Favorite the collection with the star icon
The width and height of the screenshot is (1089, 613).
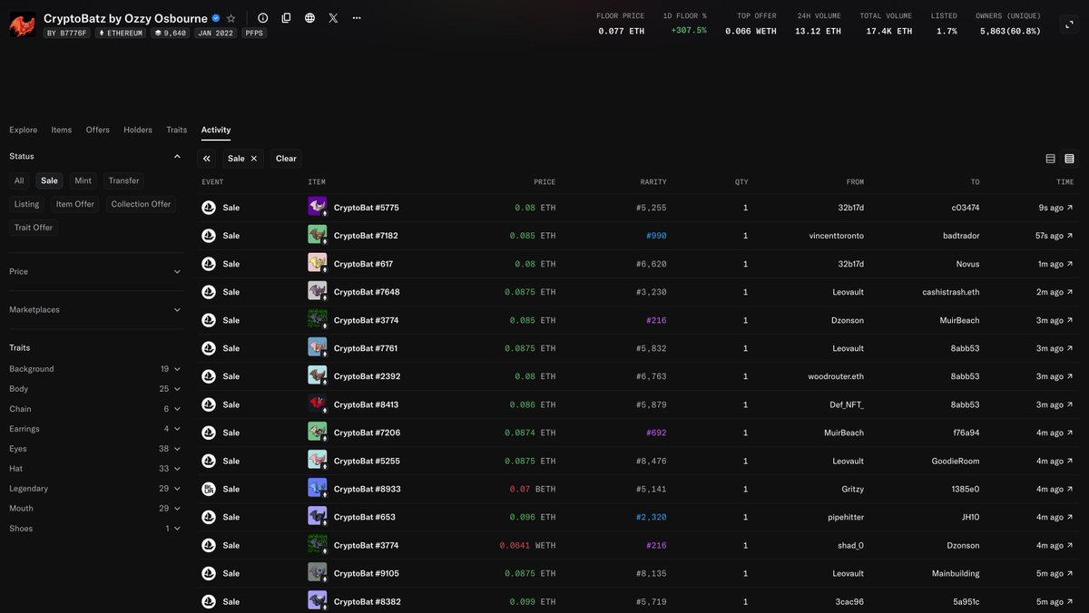pos(231,18)
